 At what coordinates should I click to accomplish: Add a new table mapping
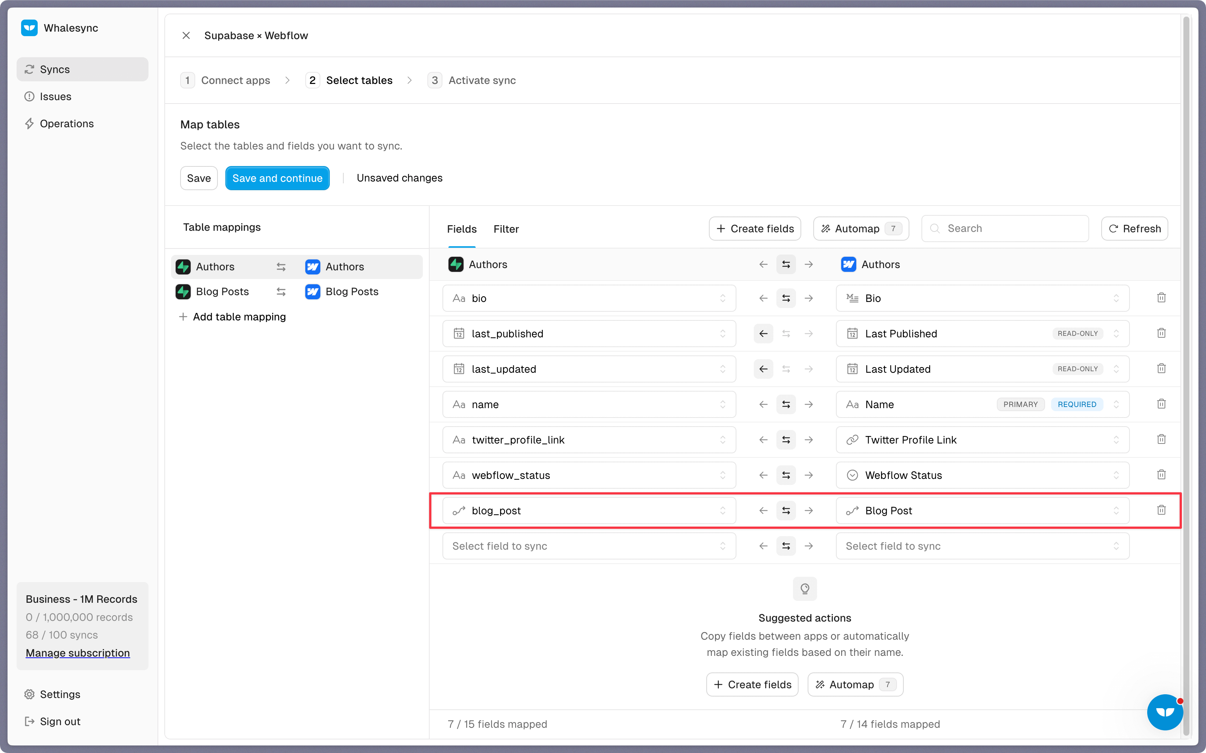click(232, 317)
